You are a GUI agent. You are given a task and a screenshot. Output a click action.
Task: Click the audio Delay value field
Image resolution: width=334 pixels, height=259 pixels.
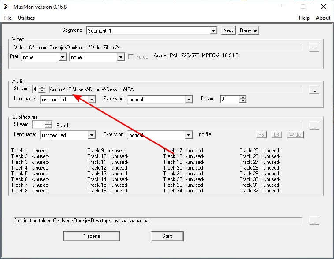(230, 99)
